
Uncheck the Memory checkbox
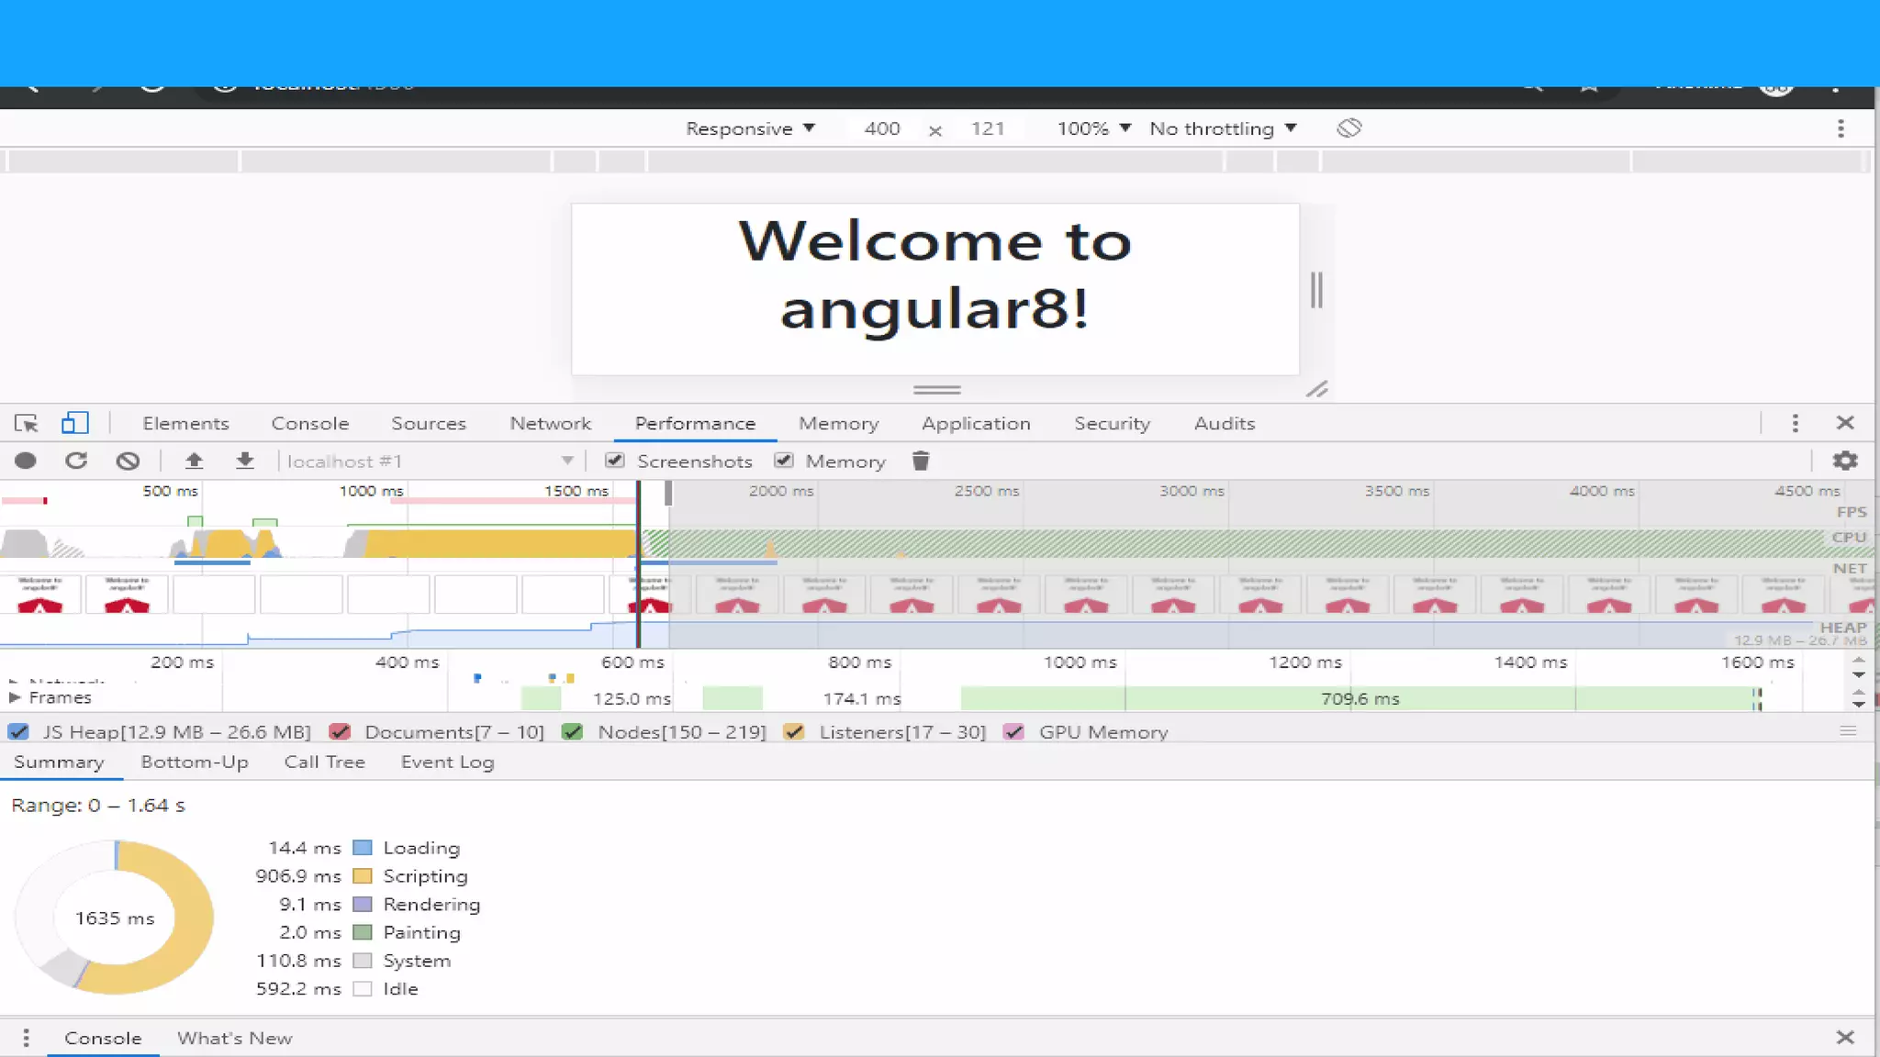[784, 461]
